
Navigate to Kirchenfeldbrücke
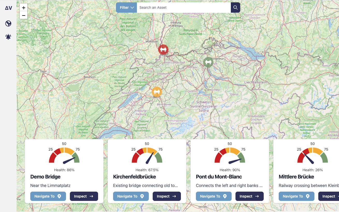(x=131, y=196)
